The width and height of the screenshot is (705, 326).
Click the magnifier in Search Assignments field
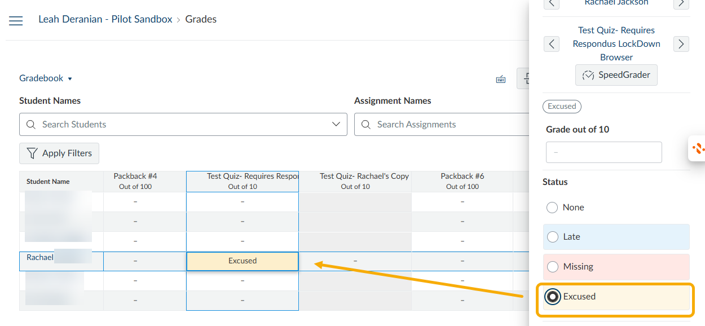tap(365, 124)
